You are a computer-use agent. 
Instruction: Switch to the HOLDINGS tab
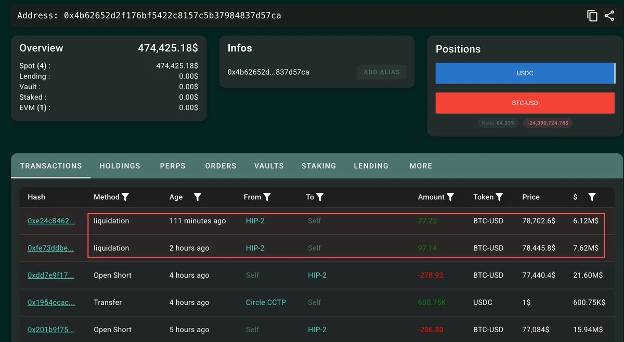pos(120,166)
